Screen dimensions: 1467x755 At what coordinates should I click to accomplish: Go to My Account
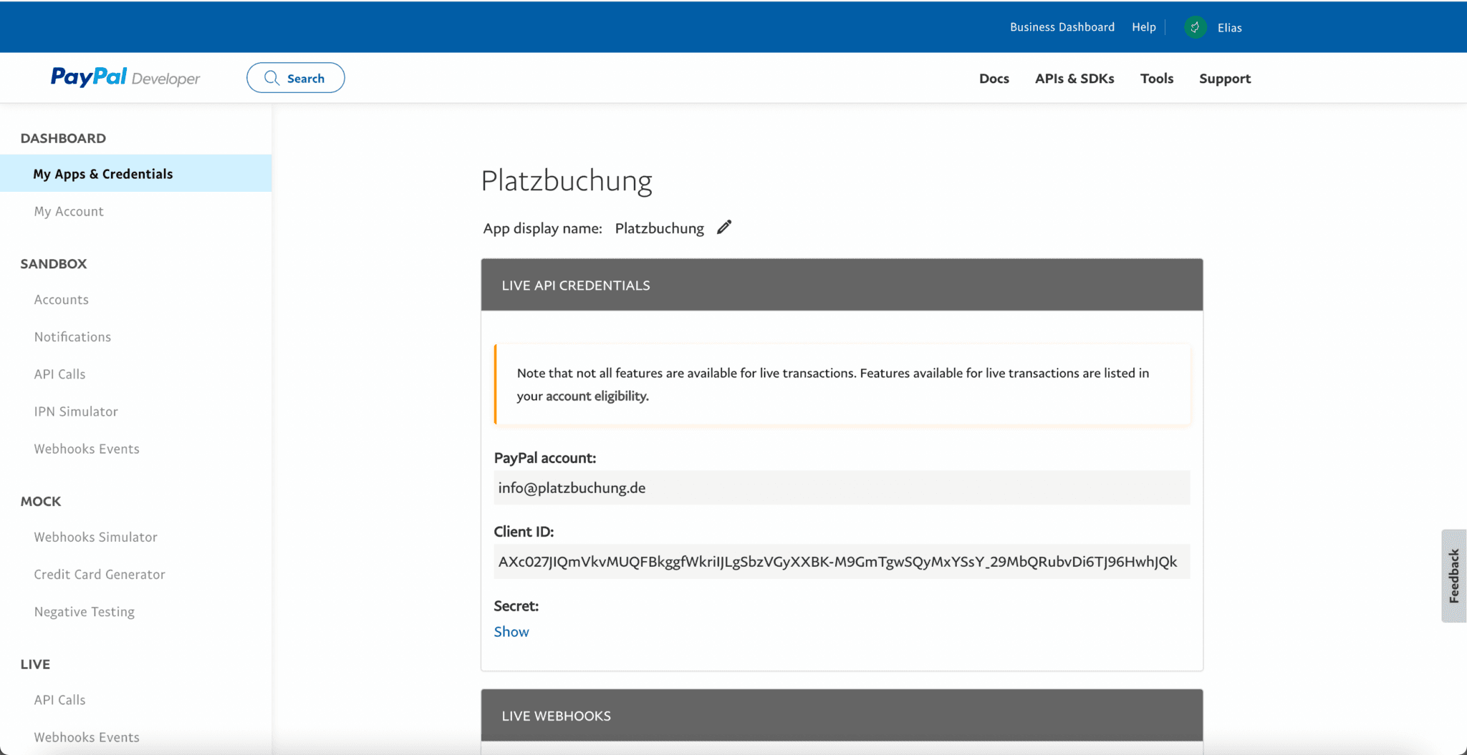click(69, 211)
